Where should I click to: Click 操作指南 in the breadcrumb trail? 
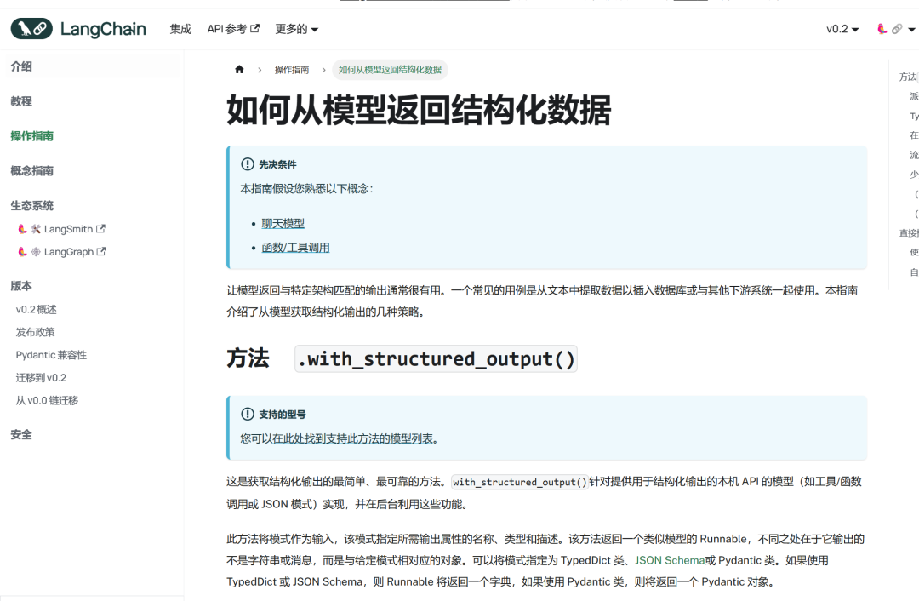(x=292, y=70)
